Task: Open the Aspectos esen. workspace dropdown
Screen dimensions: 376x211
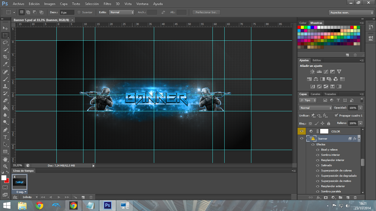Action: [351, 13]
